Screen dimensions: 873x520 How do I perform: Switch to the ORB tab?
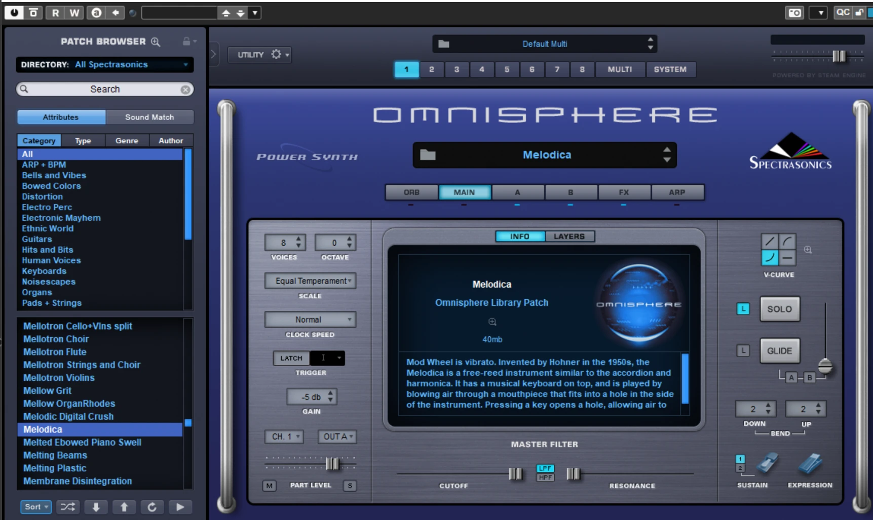pyautogui.click(x=411, y=192)
